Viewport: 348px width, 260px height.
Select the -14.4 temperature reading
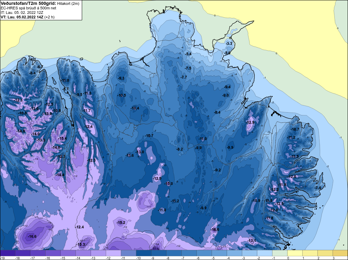coord(60,175)
